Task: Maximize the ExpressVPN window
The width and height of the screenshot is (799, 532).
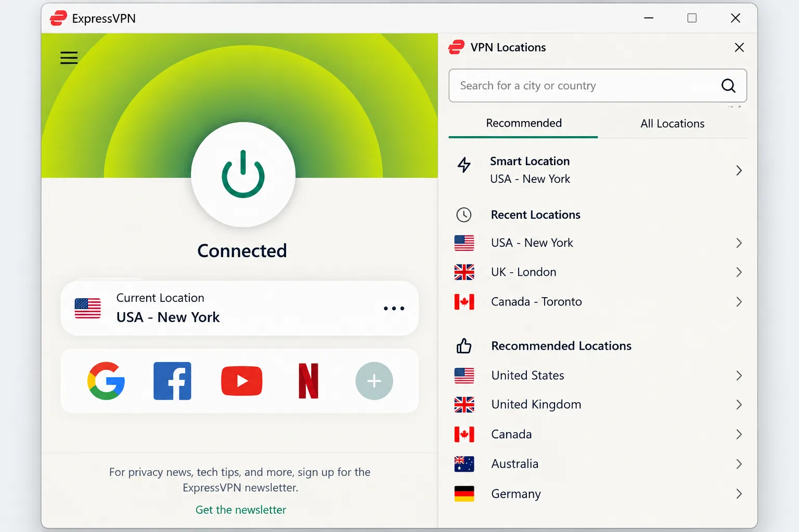Action: tap(692, 18)
